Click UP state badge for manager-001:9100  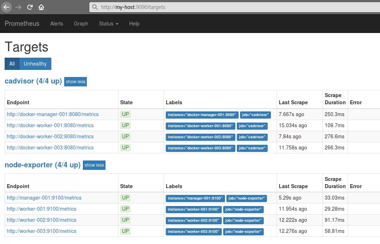pos(125,198)
